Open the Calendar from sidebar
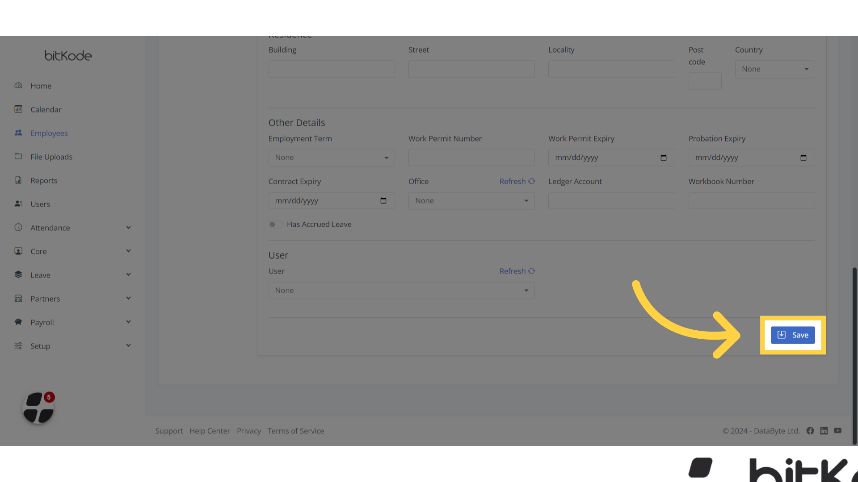This screenshot has width=858, height=482. 18,109
